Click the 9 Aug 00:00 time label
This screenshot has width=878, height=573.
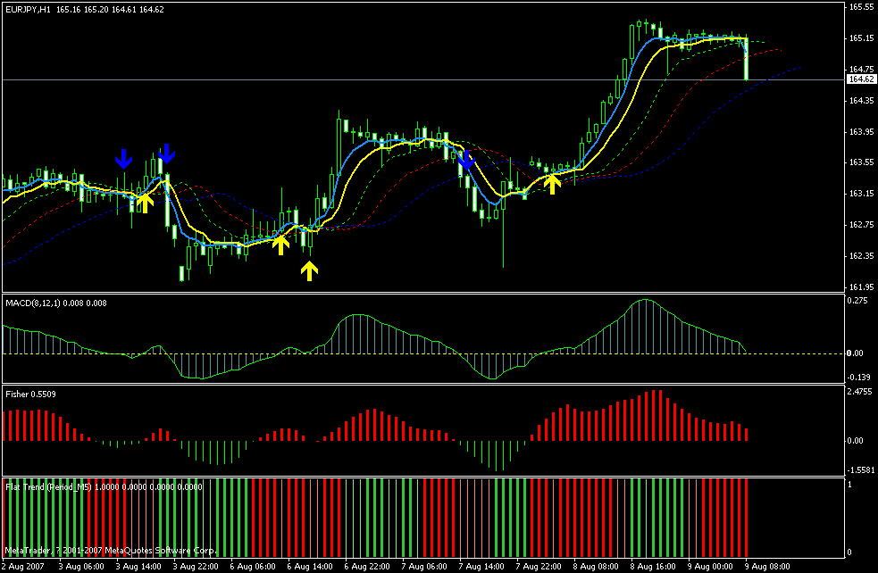point(708,567)
